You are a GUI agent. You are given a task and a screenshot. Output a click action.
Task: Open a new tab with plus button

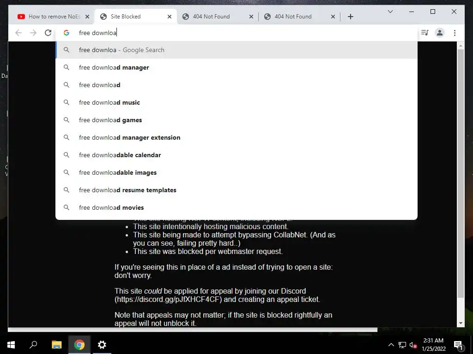pos(350,17)
